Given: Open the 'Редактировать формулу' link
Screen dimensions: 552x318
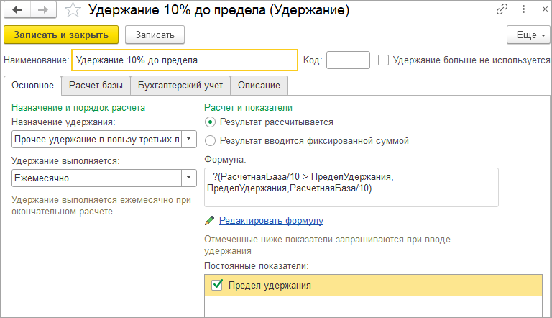Looking at the screenshot, I should point(271,221).
